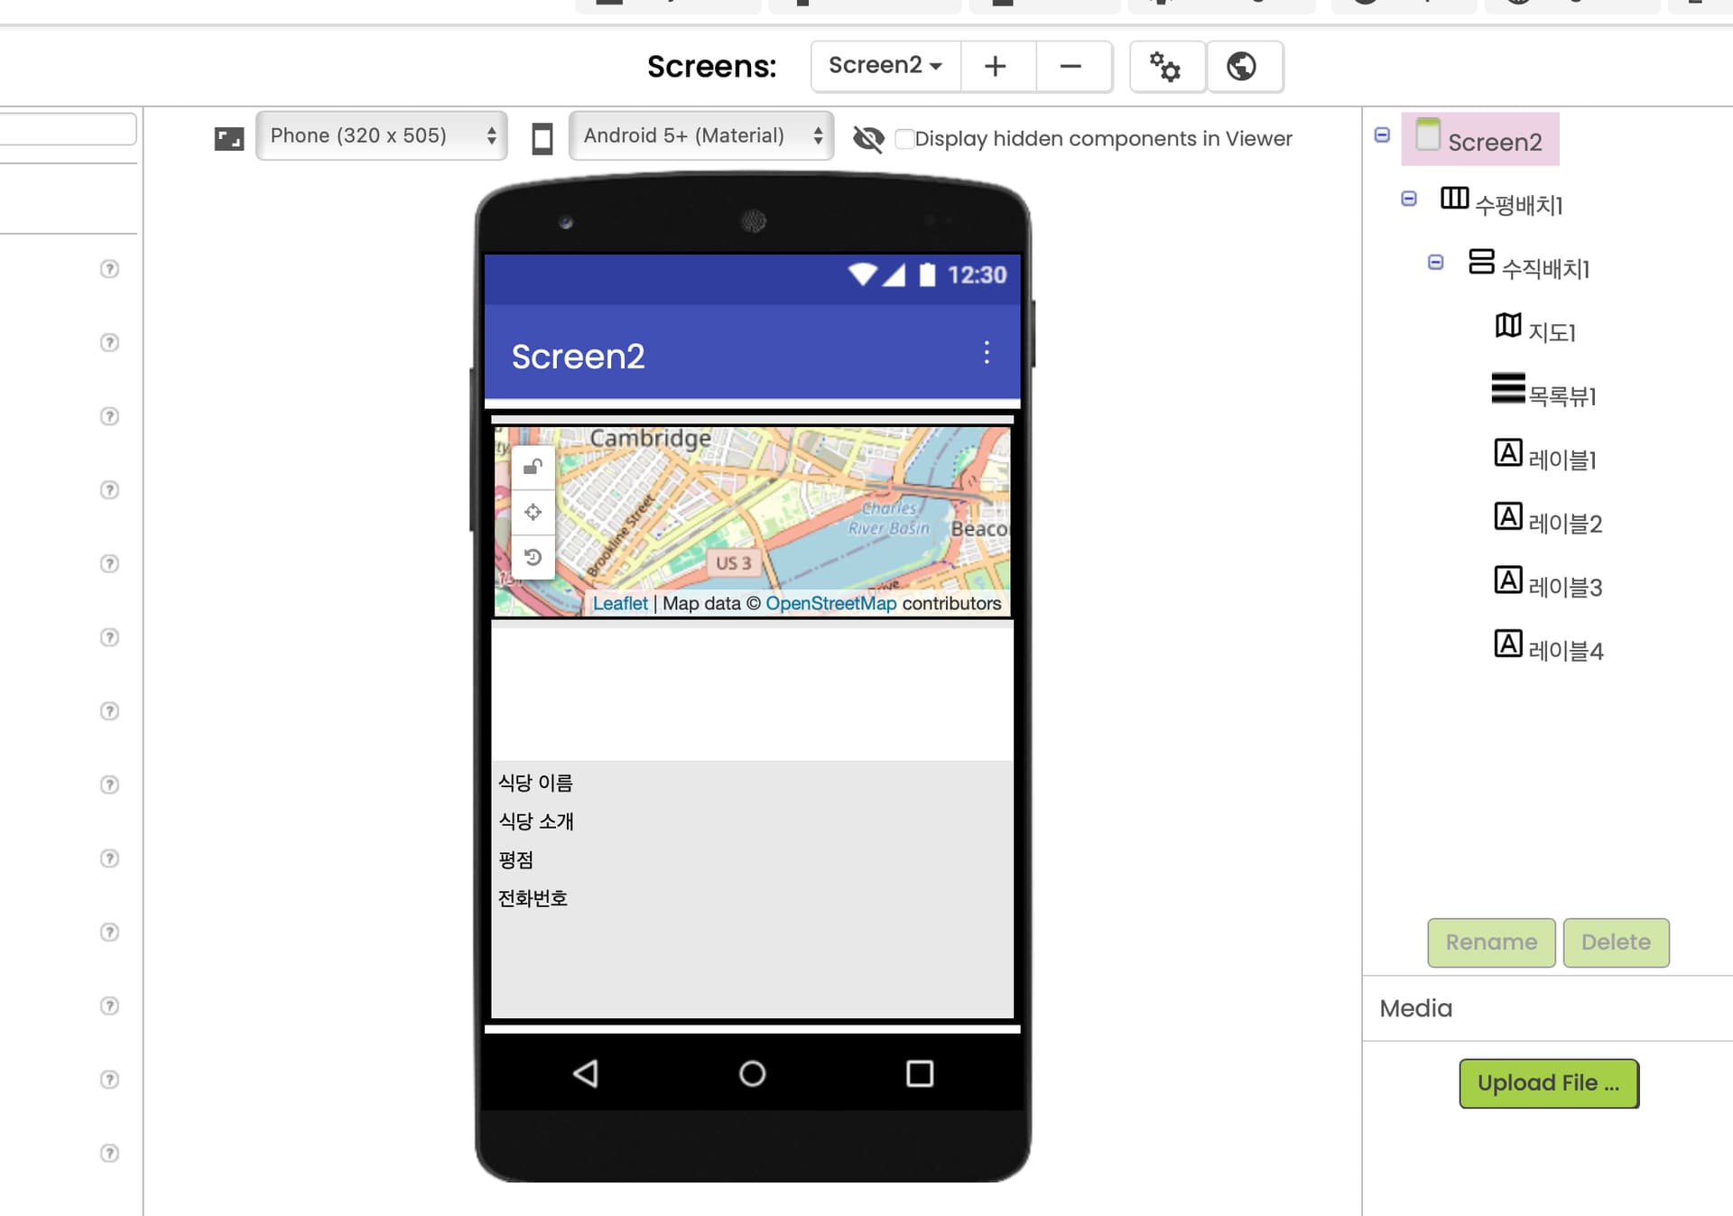Click the map unlock icon

pyautogui.click(x=533, y=467)
